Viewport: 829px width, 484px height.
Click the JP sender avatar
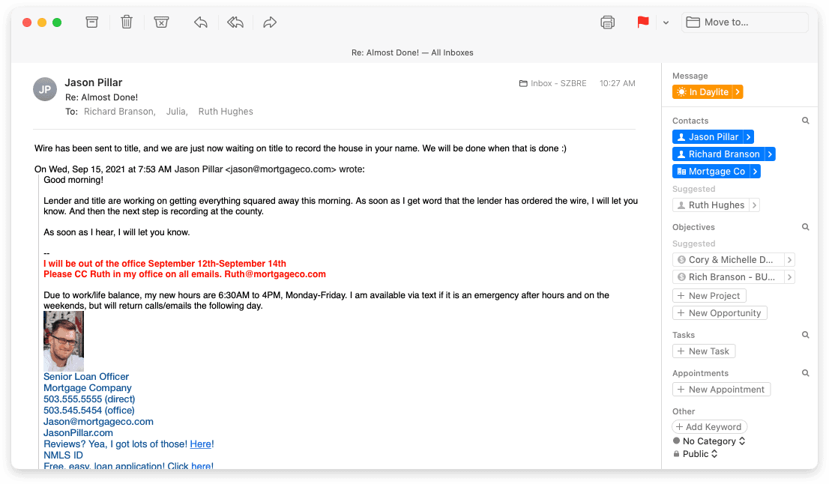pos(45,89)
